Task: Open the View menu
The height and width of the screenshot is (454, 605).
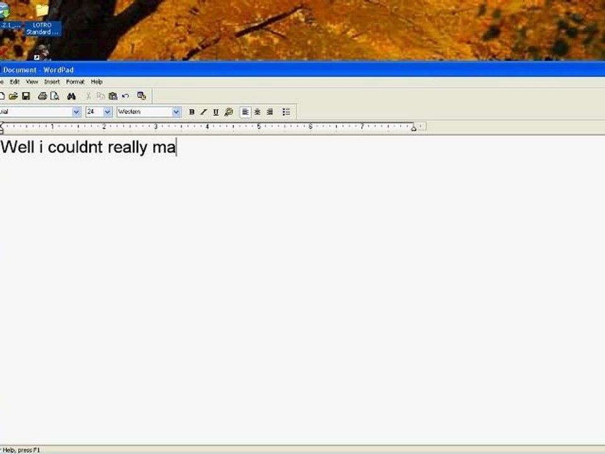Action: [32, 82]
